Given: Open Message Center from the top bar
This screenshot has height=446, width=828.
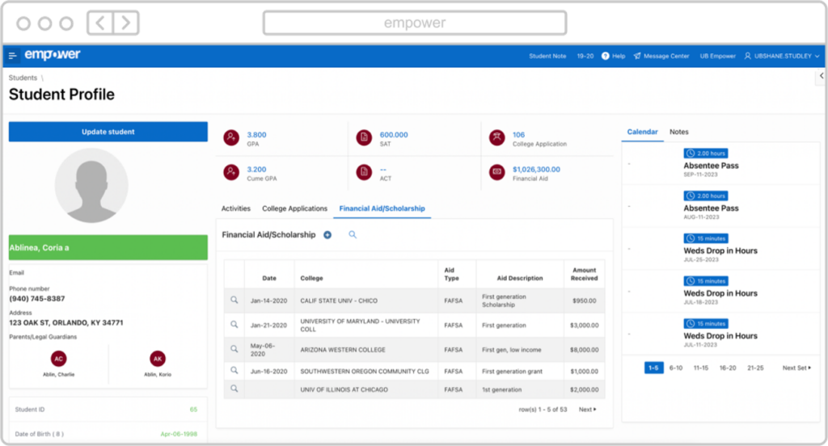Looking at the screenshot, I should click(x=661, y=57).
